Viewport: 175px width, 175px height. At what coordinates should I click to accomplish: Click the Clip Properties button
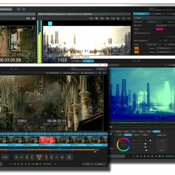coord(54,73)
